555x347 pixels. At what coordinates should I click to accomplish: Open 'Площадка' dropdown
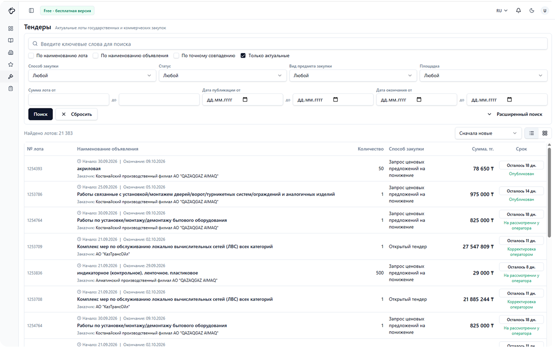(x=483, y=76)
